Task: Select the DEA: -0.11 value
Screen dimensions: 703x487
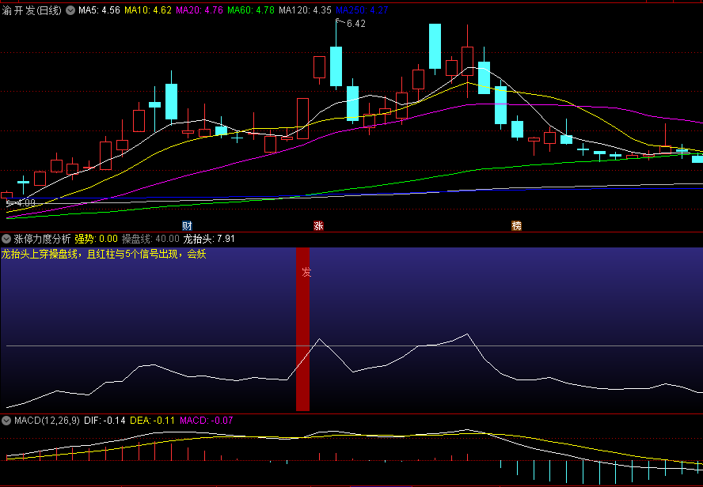Action: pyautogui.click(x=153, y=421)
